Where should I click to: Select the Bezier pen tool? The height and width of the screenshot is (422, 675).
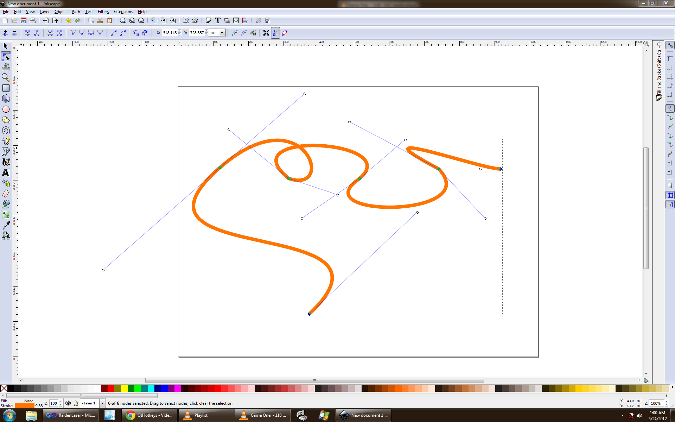click(x=6, y=151)
